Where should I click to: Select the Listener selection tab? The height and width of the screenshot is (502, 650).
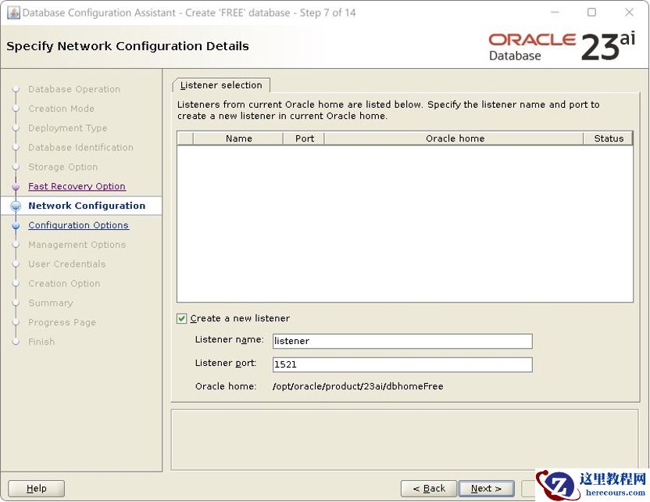coord(221,85)
